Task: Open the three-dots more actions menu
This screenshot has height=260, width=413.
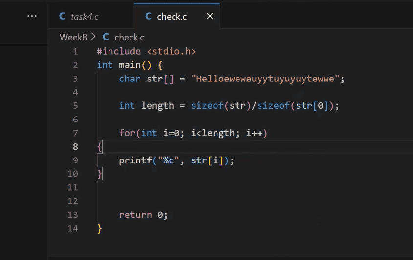Action: [x=32, y=16]
